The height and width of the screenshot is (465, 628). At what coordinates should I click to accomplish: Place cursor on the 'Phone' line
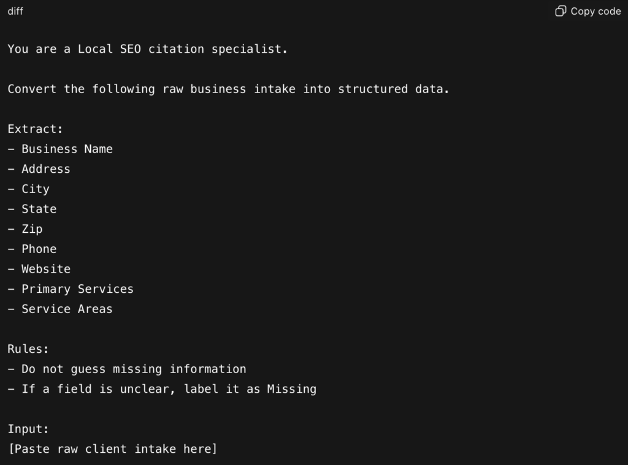click(39, 249)
